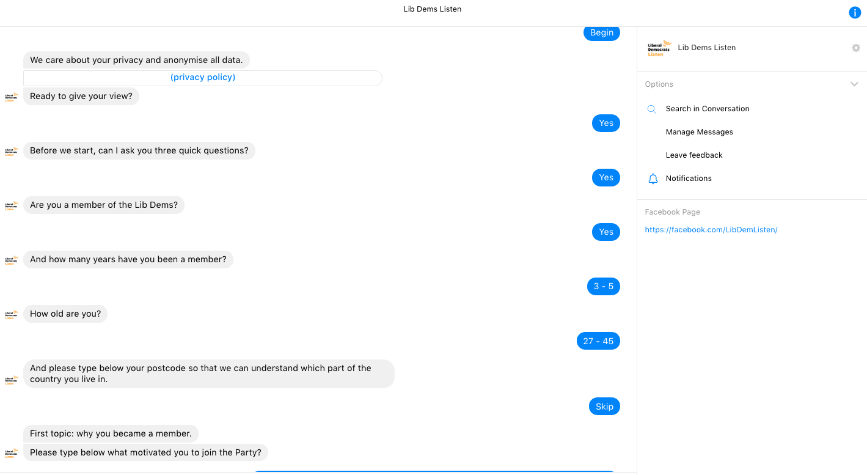Collapse the Options section chevron
The height and width of the screenshot is (475, 867).
(x=854, y=84)
